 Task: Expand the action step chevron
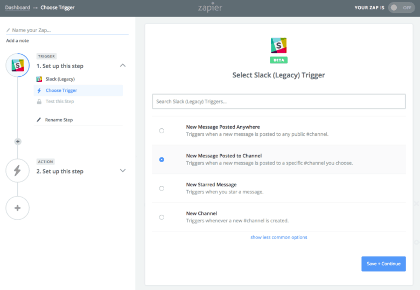(x=123, y=171)
